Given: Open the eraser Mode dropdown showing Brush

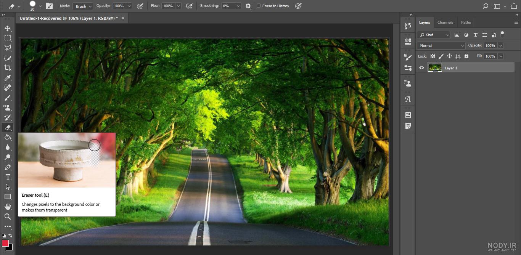Looking at the screenshot, I should pos(83,6).
